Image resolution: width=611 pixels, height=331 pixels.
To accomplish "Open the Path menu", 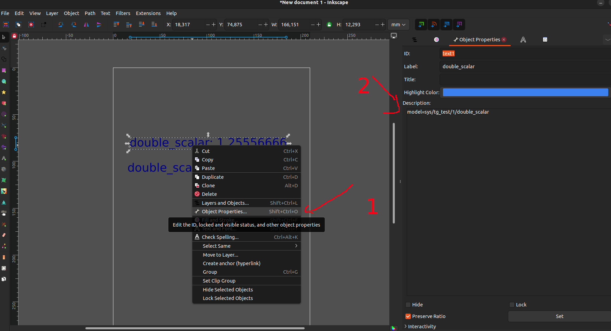I will tap(90, 13).
